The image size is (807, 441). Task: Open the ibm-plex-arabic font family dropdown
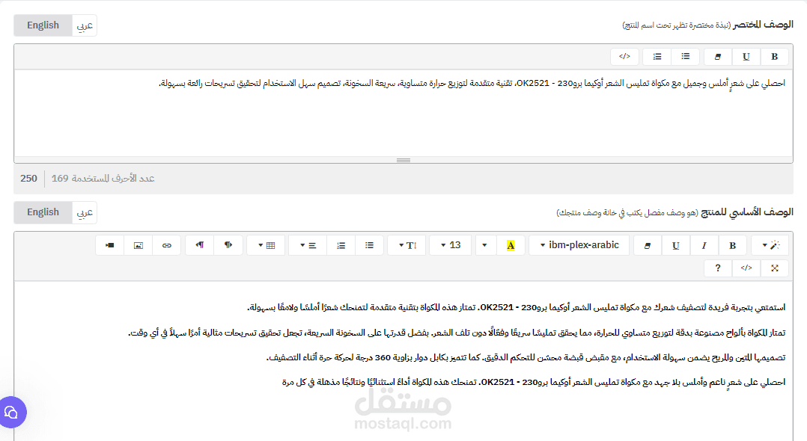[579, 245]
